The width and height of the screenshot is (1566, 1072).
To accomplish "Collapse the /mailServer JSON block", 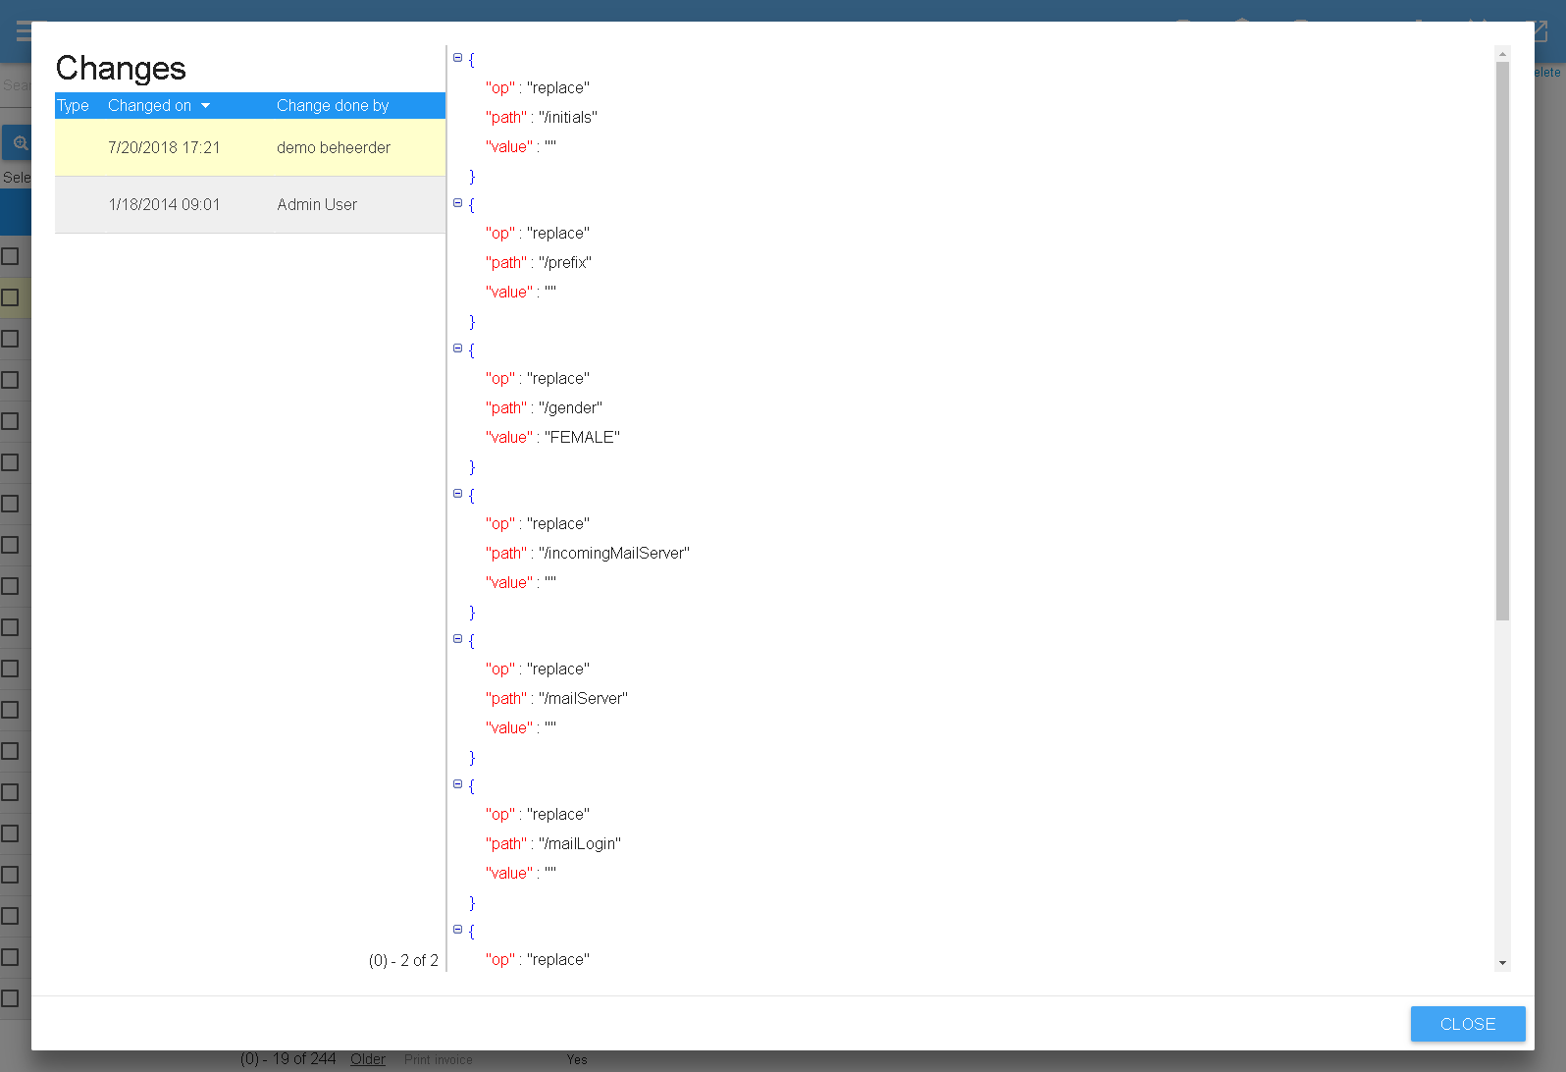I will click(x=457, y=639).
